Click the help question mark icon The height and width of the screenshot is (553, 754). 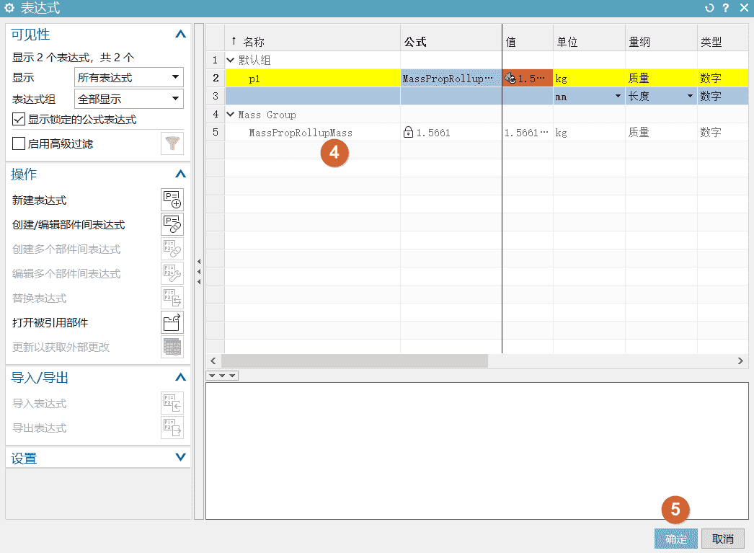click(x=726, y=8)
